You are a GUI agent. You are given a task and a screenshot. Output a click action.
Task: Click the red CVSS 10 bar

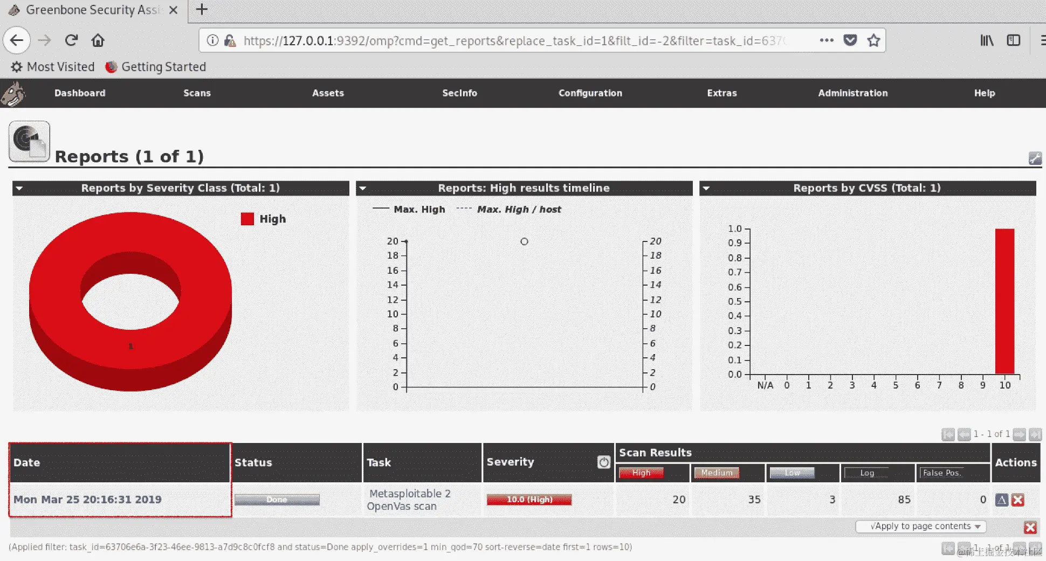pyautogui.click(x=1004, y=301)
